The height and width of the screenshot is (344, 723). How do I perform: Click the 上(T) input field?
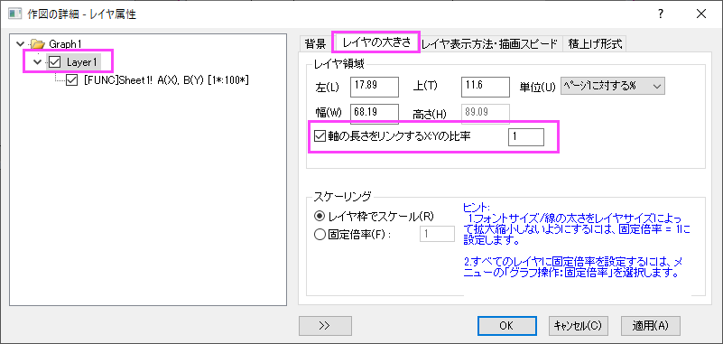(x=485, y=87)
